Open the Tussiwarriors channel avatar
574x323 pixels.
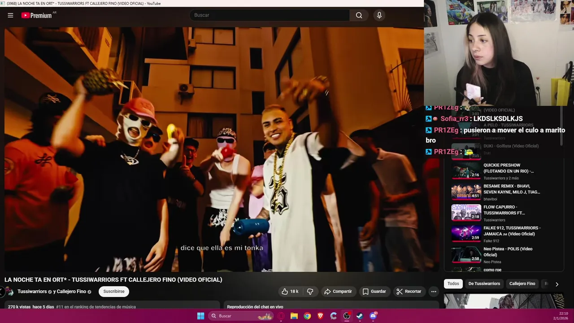(x=9, y=292)
